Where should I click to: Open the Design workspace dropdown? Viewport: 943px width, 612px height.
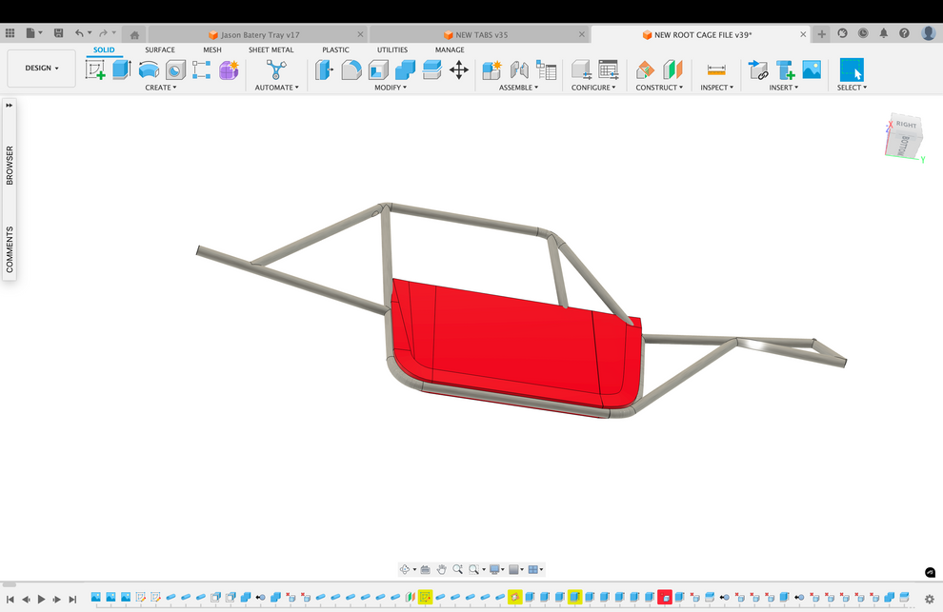40,68
